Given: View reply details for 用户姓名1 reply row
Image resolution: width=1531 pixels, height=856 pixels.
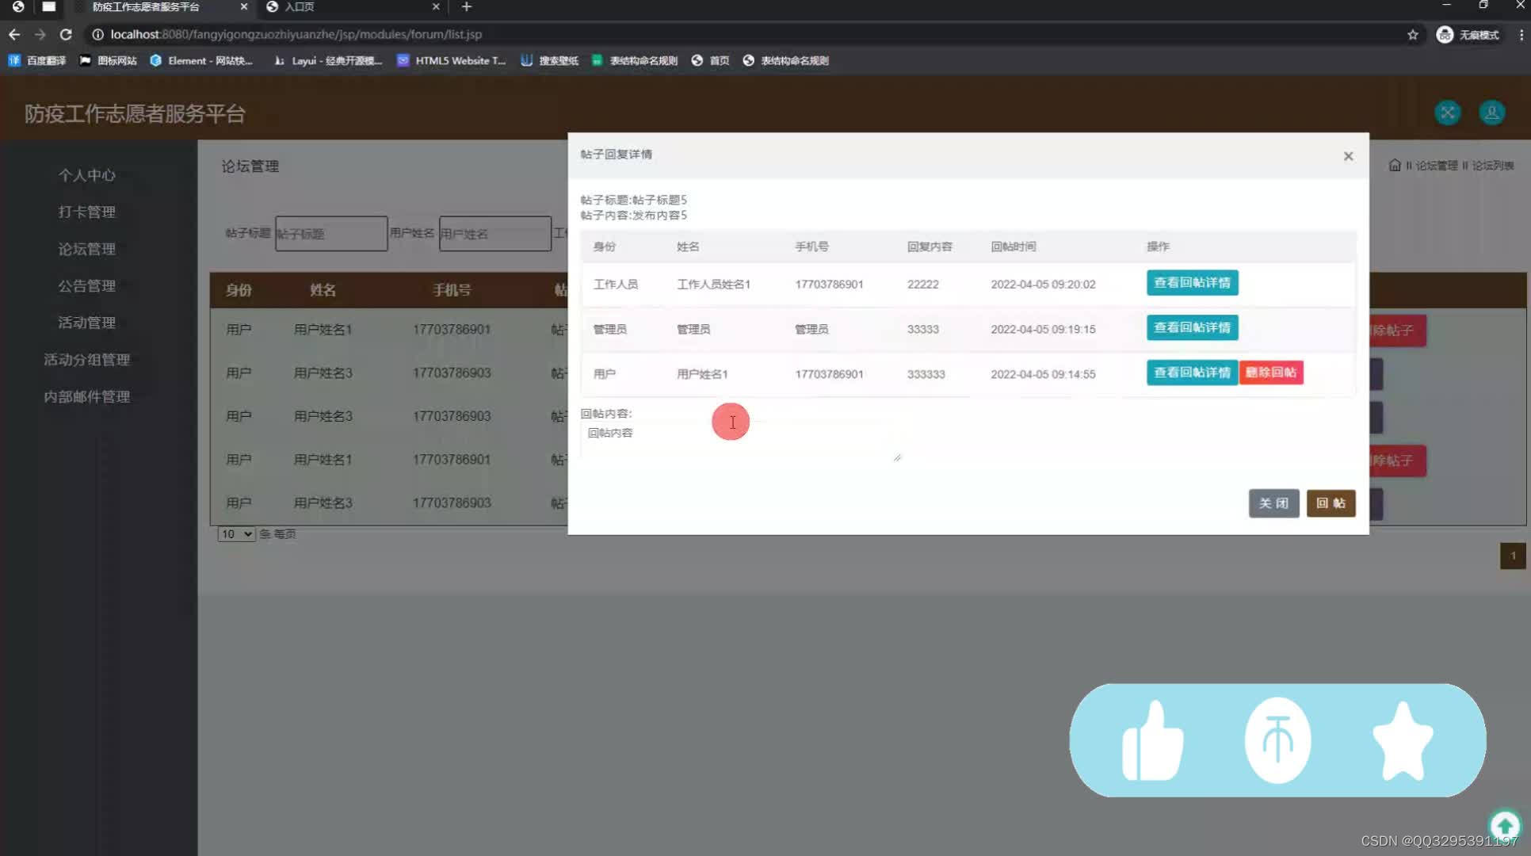Looking at the screenshot, I should click(1192, 373).
